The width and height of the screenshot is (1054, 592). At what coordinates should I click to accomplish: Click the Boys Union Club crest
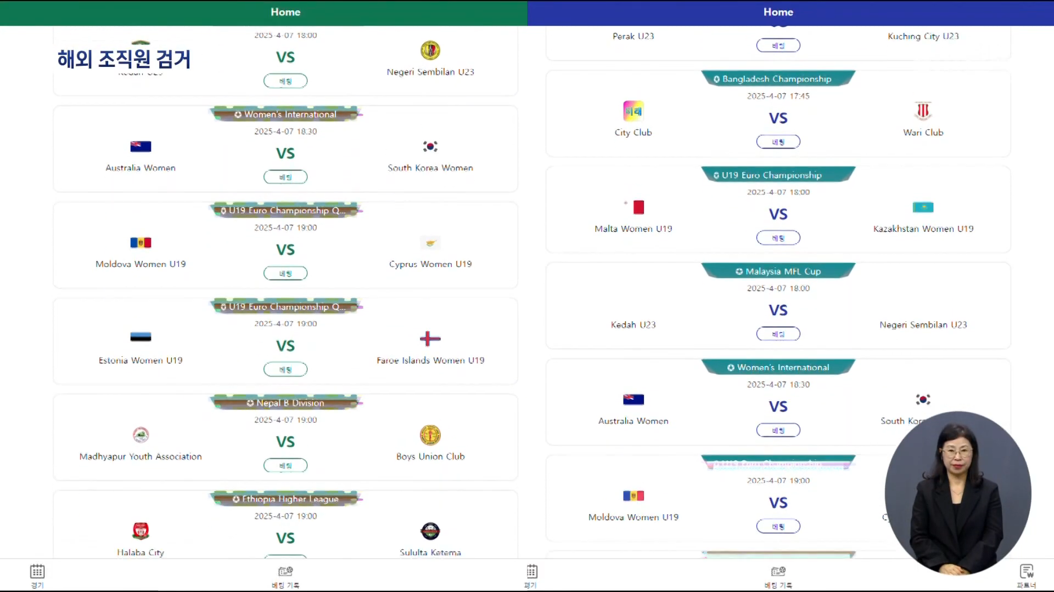tap(430, 435)
